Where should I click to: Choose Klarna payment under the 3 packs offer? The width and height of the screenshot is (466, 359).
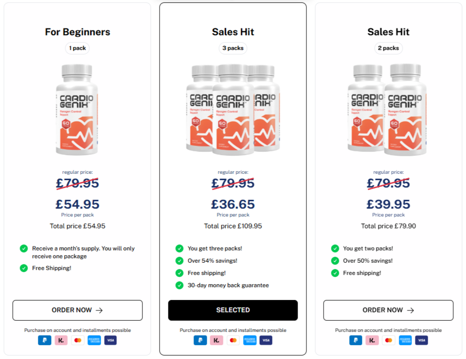pos(217,340)
